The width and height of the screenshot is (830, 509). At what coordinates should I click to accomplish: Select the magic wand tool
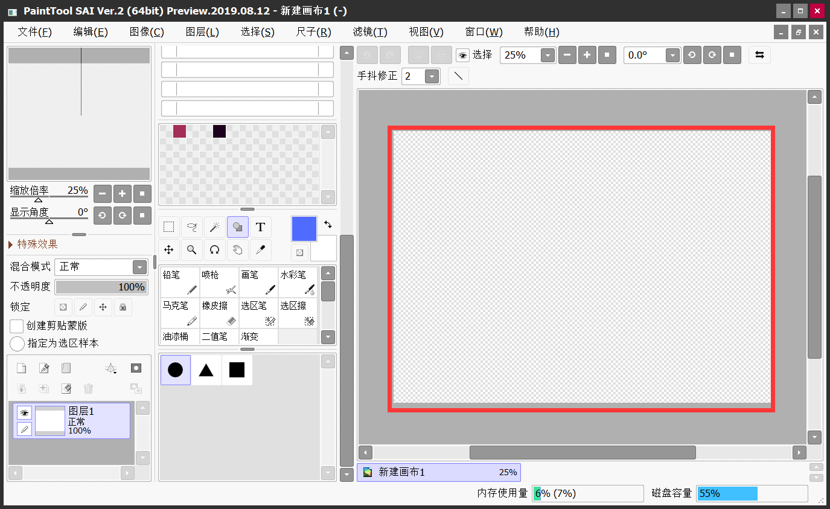click(214, 227)
